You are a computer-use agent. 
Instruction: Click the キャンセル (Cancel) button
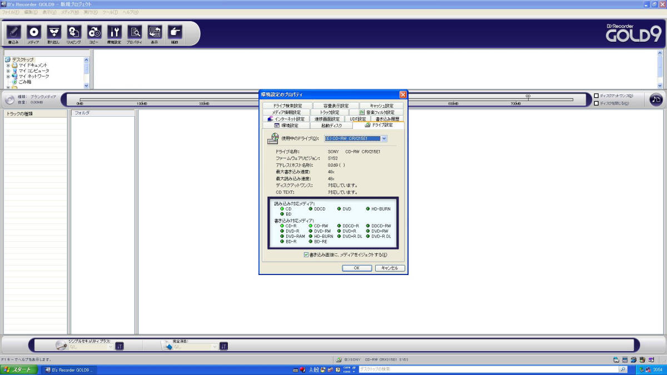point(390,268)
